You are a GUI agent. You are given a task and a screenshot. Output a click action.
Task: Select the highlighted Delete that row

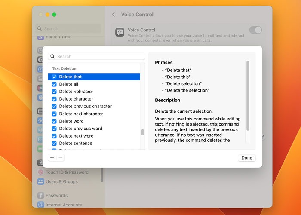pyautogui.click(x=94, y=77)
